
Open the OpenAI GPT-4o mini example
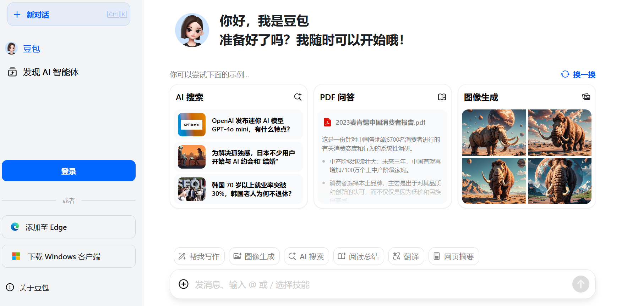239,125
